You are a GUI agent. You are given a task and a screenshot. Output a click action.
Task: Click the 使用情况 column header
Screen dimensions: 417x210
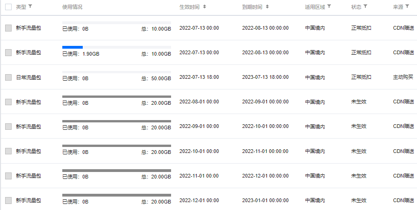coord(73,7)
